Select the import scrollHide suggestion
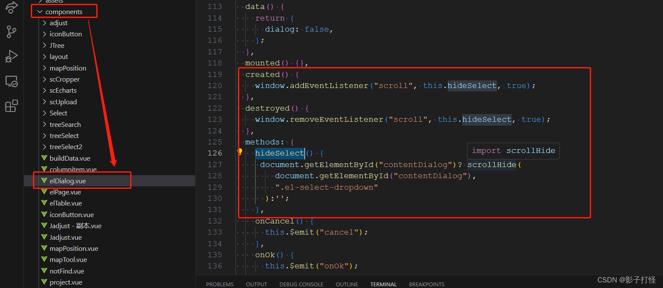This screenshot has height=288, width=663. pyautogui.click(x=513, y=151)
